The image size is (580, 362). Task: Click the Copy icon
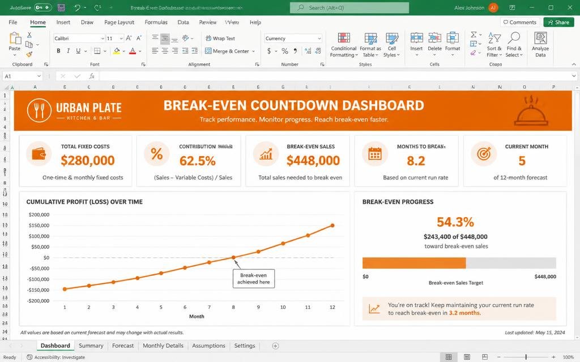point(29,45)
